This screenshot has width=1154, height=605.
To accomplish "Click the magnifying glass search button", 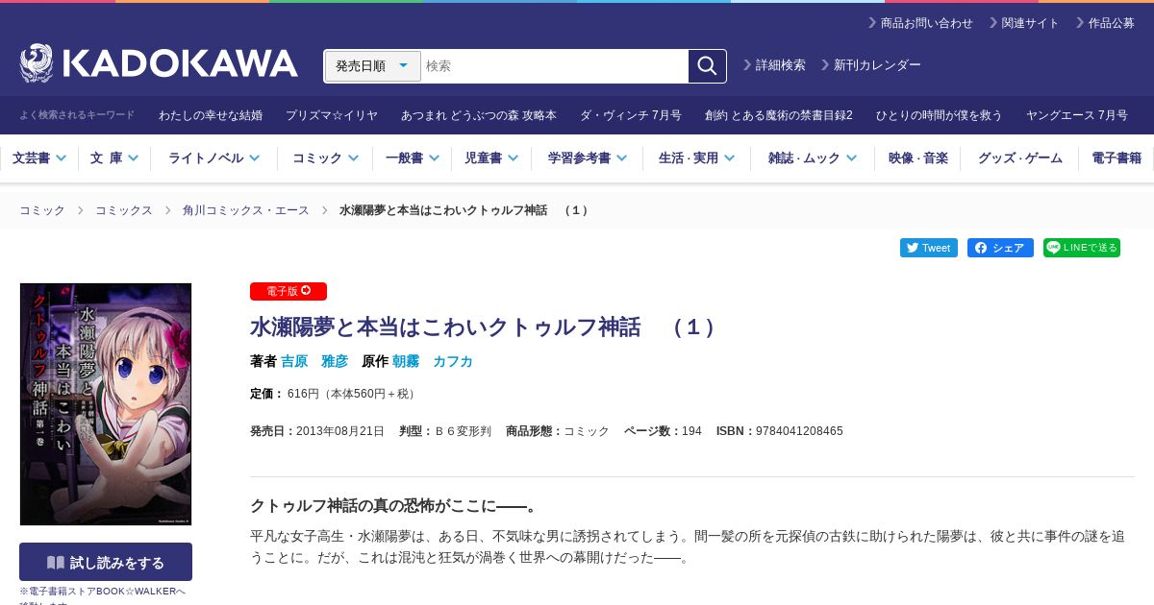I will [x=707, y=66].
